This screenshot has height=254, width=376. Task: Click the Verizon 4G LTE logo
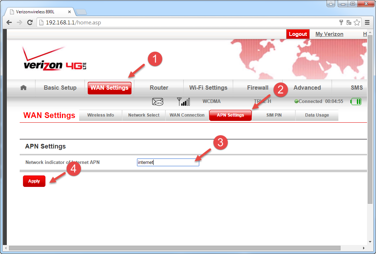pos(55,58)
